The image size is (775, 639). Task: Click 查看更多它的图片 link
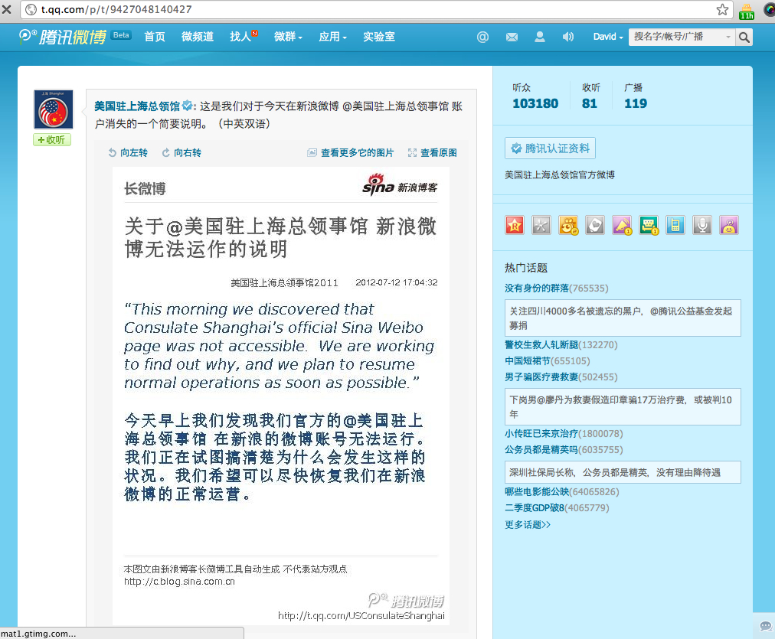[351, 152]
